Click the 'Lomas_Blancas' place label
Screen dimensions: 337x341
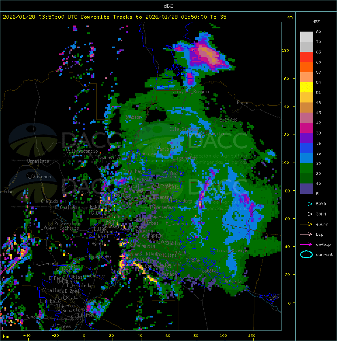(x=232, y=251)
